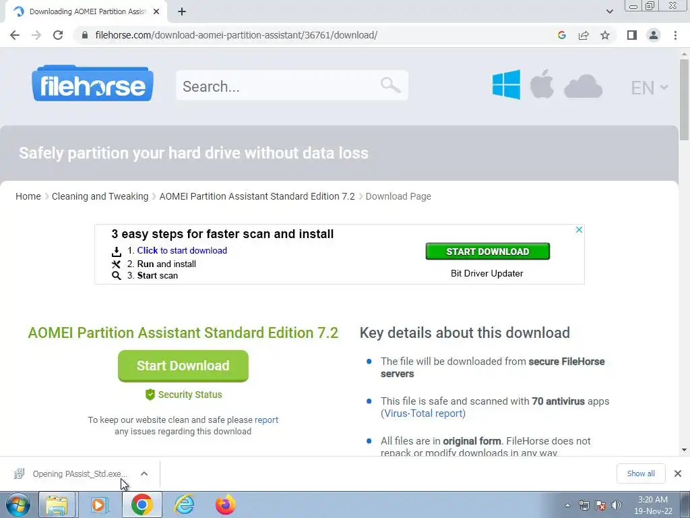
Task: Open Cleaning and Tweaking breadcrumb
Action: (100, 196)
